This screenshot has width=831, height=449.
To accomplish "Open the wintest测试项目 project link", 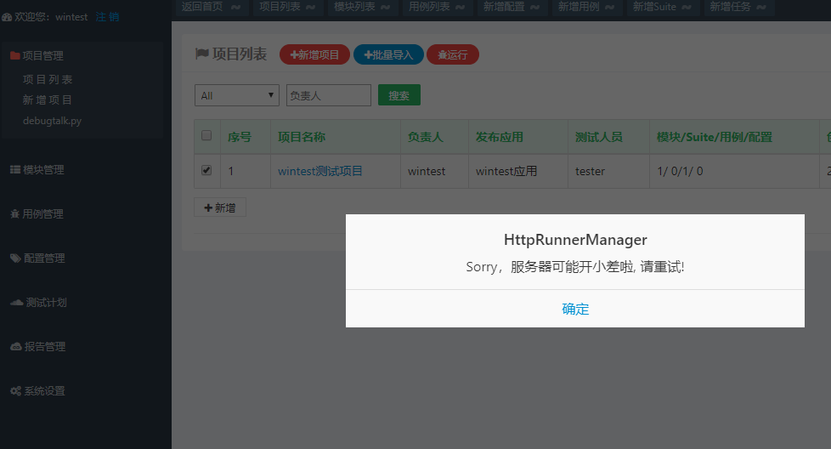I will (x=320, y=171).
